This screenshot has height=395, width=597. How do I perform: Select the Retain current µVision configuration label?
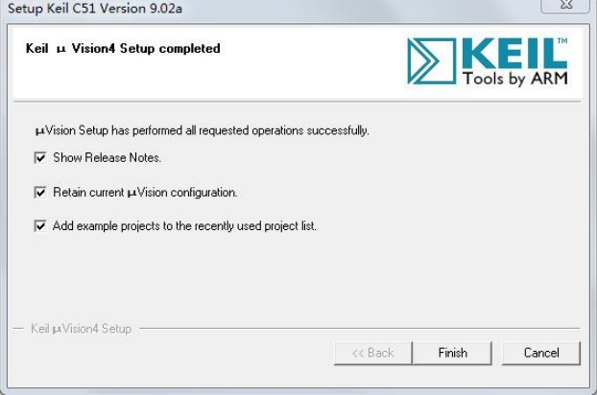pyautogui.click(x=145, y=192)
